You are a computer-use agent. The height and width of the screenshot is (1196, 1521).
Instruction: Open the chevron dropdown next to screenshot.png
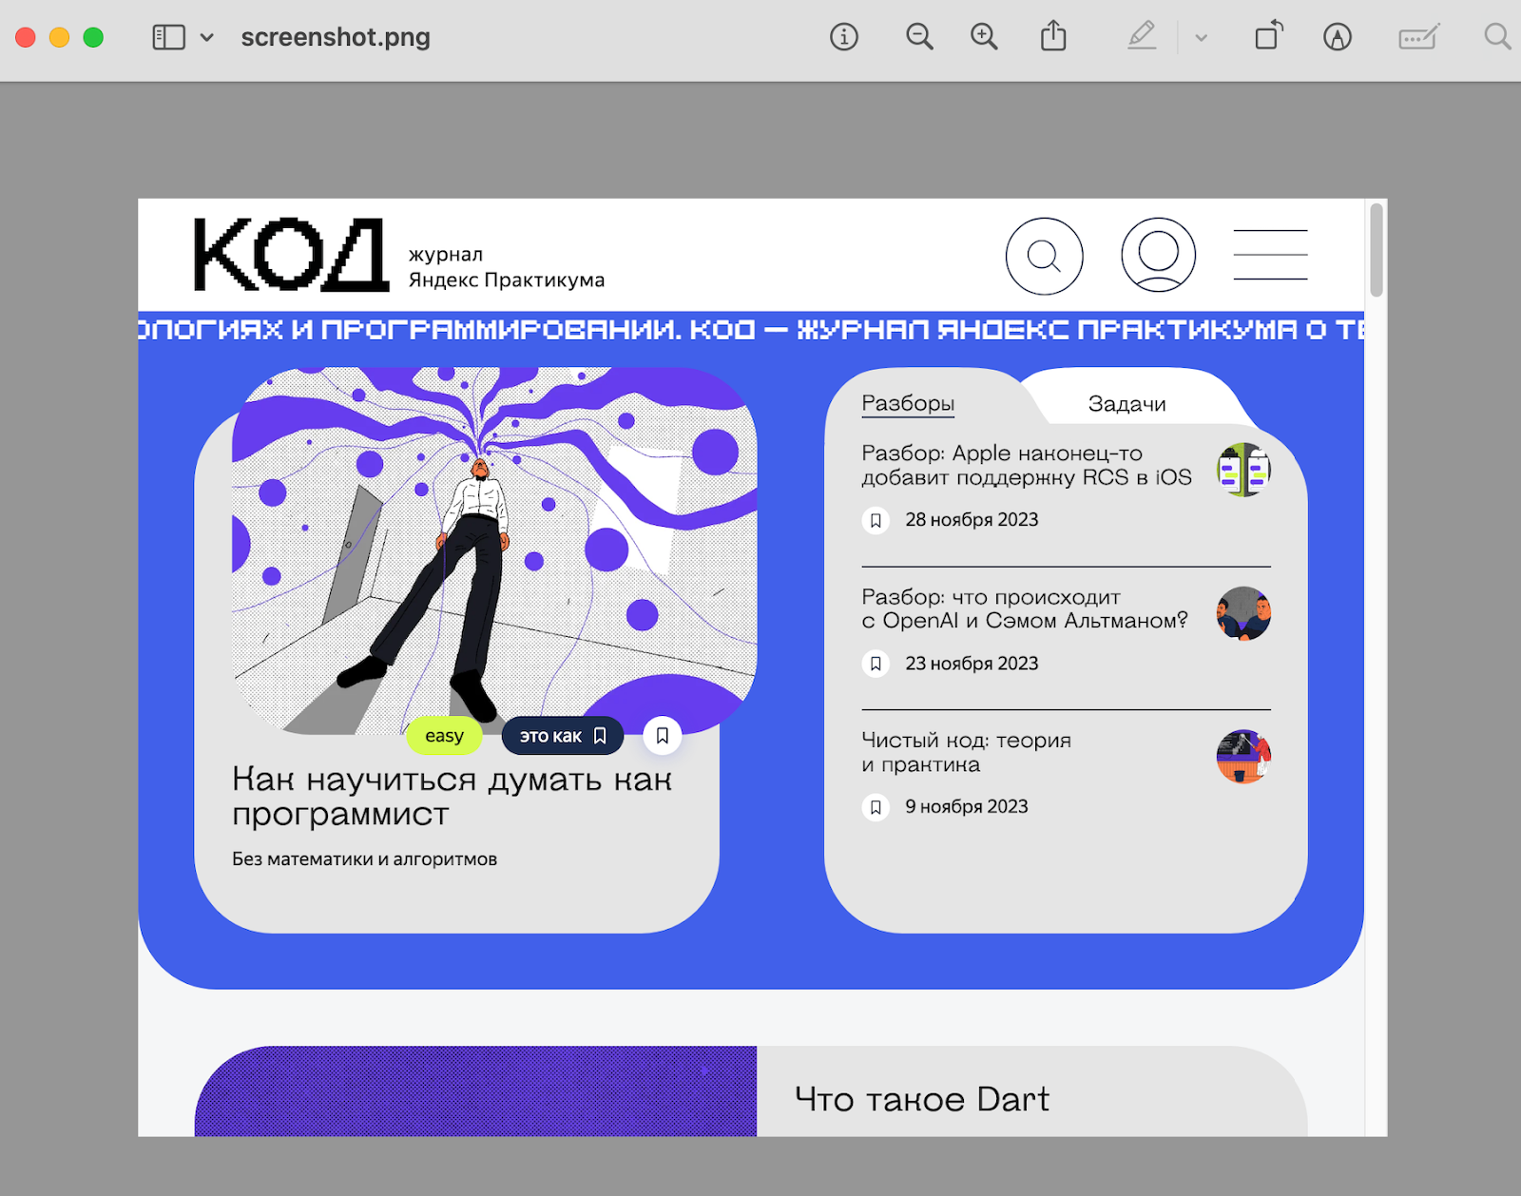tap(206, 38)
